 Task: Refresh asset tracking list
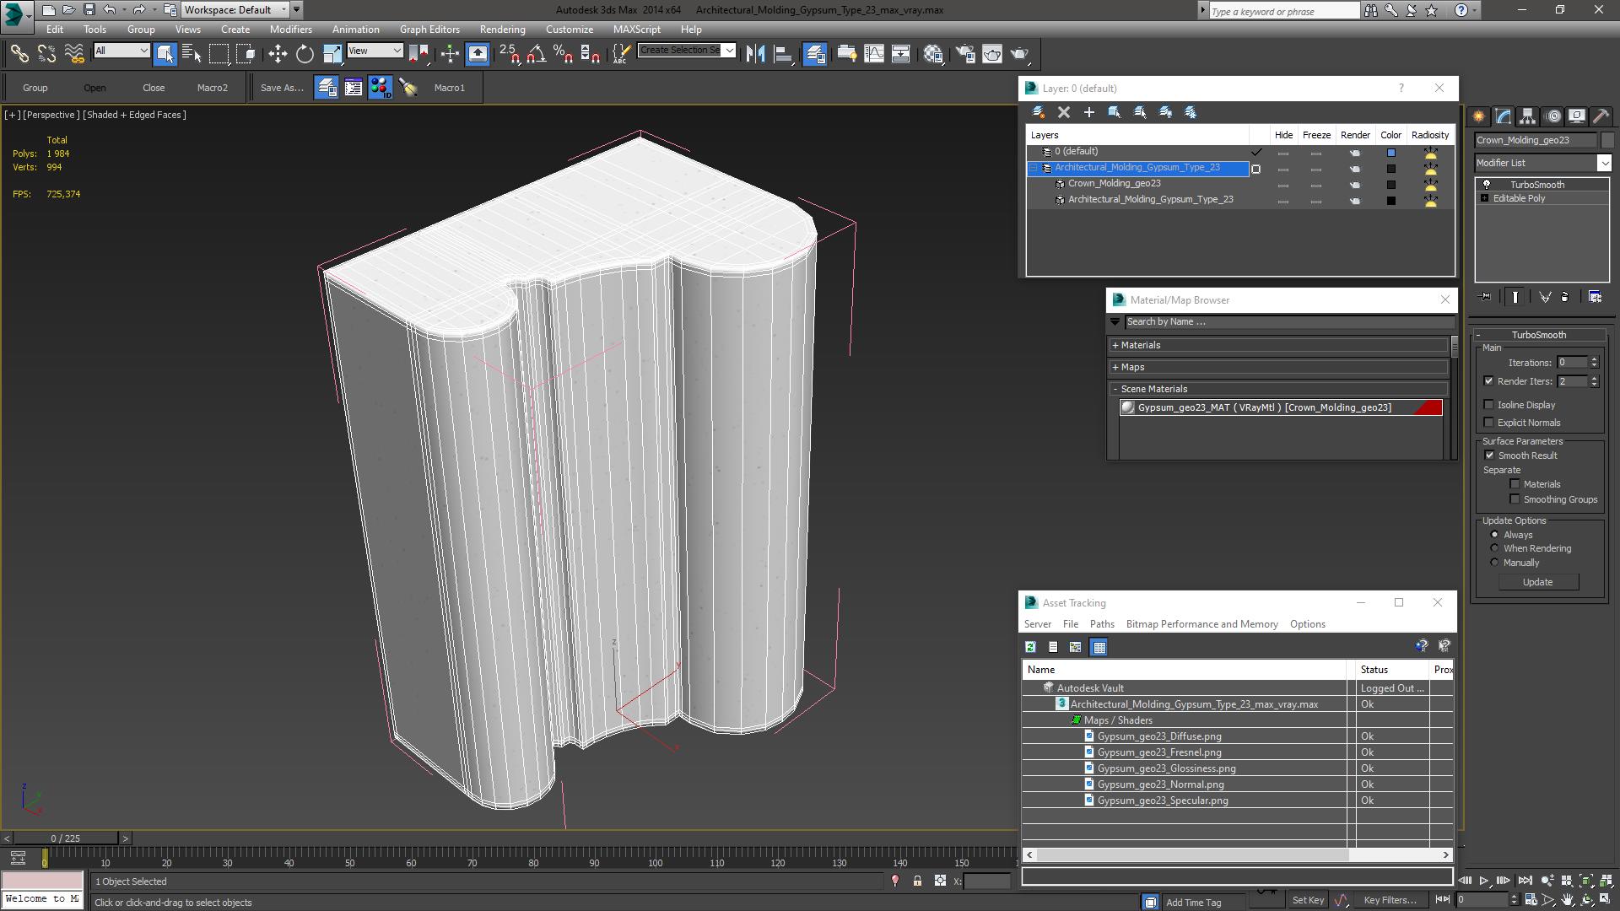pyautogui.click(x=1030, y=647)
